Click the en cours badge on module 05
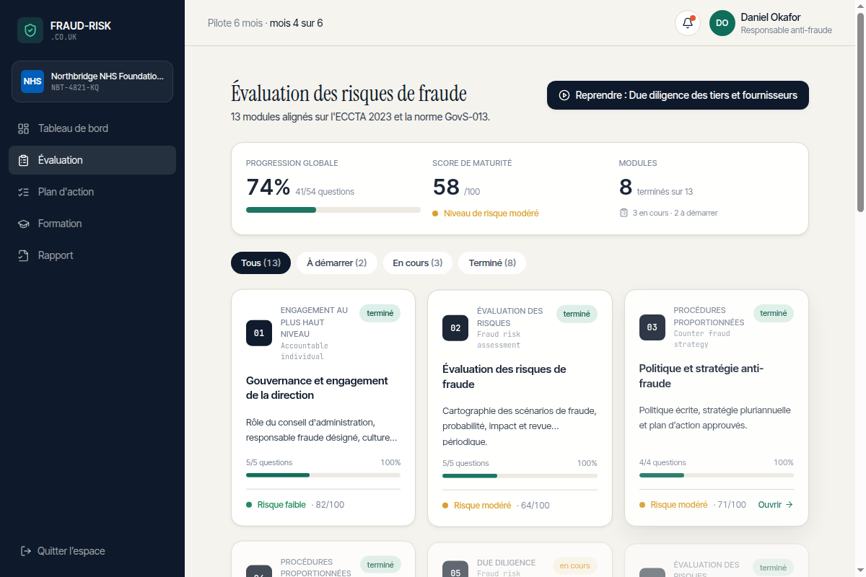Image resolution: width=866 pixels, height=577 pixels. click(575, 566)
